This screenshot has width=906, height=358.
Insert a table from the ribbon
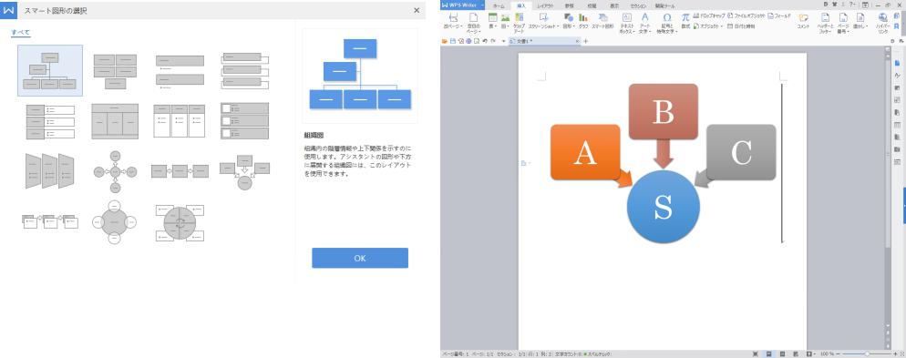[x=492, y=21]
